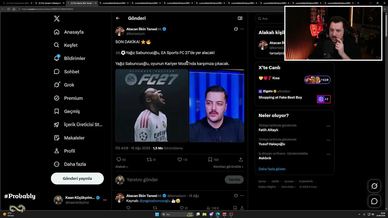Image resolution: width=388 pixels, height=218 pixels.
Task: Open Alıntıları görüntüle link
Action: [x=228, y=167]
